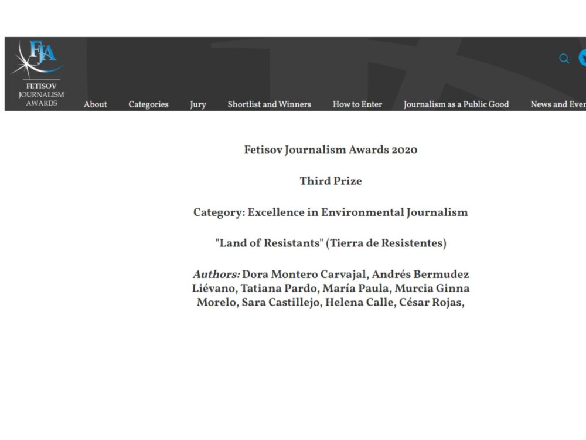
Task: Click the Fetisov Journalism Awards 2020 heading
Action: [x=331, y=150]
